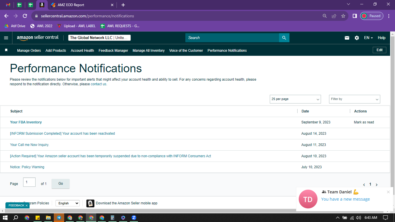Screen dimensions: 395x222
Task: Open the mail messages icon
Action: pyautogui.click(x=347, y=38)
